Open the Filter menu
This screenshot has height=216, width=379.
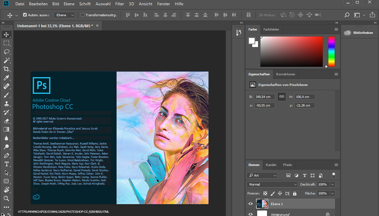pos(119,4)
